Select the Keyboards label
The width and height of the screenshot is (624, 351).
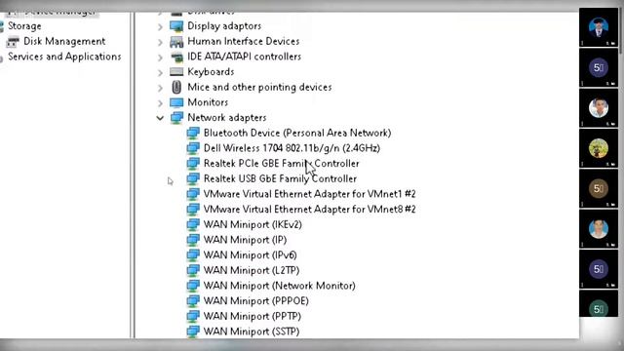click(211, 72)
